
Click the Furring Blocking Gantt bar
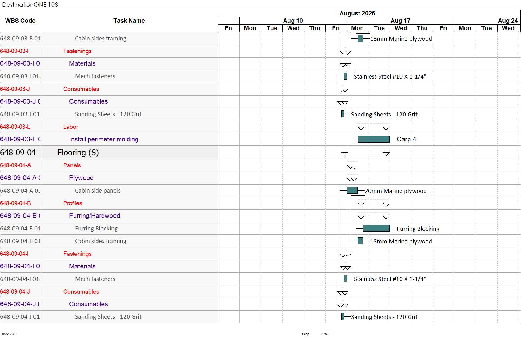point(376,228)
